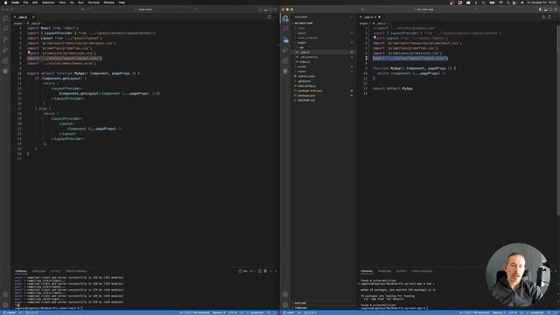Open the View menu in menu bar

pos(62,3)
